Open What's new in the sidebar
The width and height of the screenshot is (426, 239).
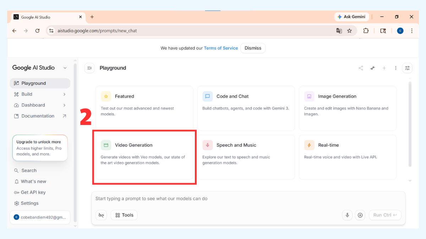(40, 181)
